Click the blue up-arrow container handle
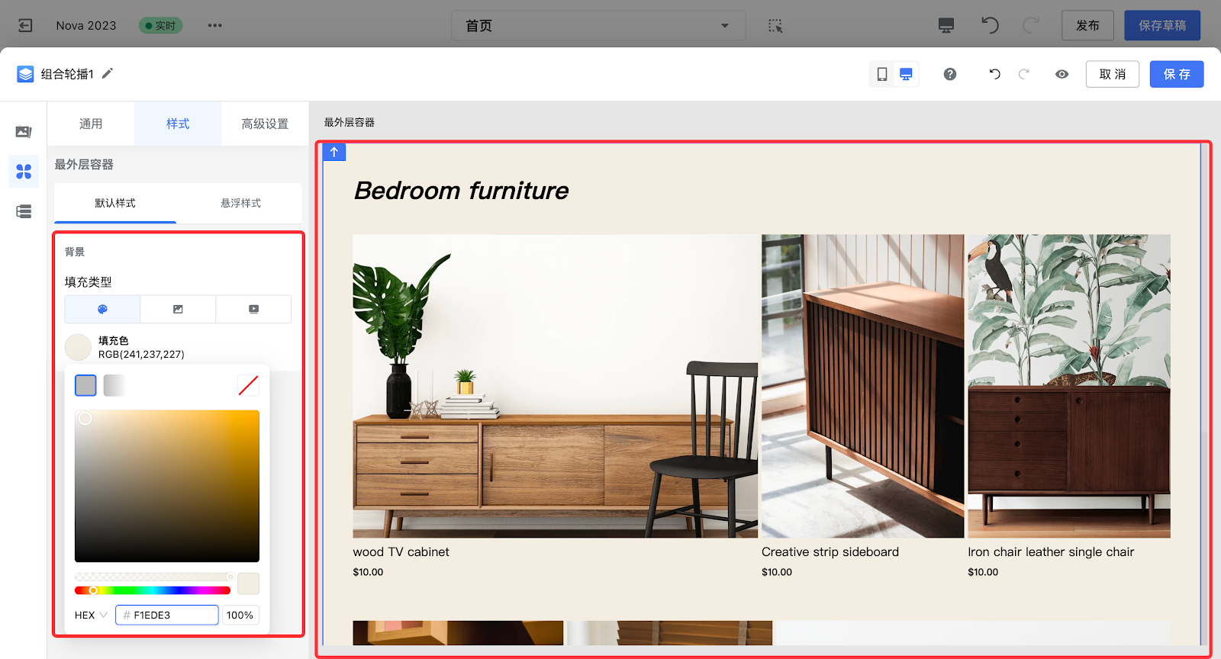 tap(334, 152)
